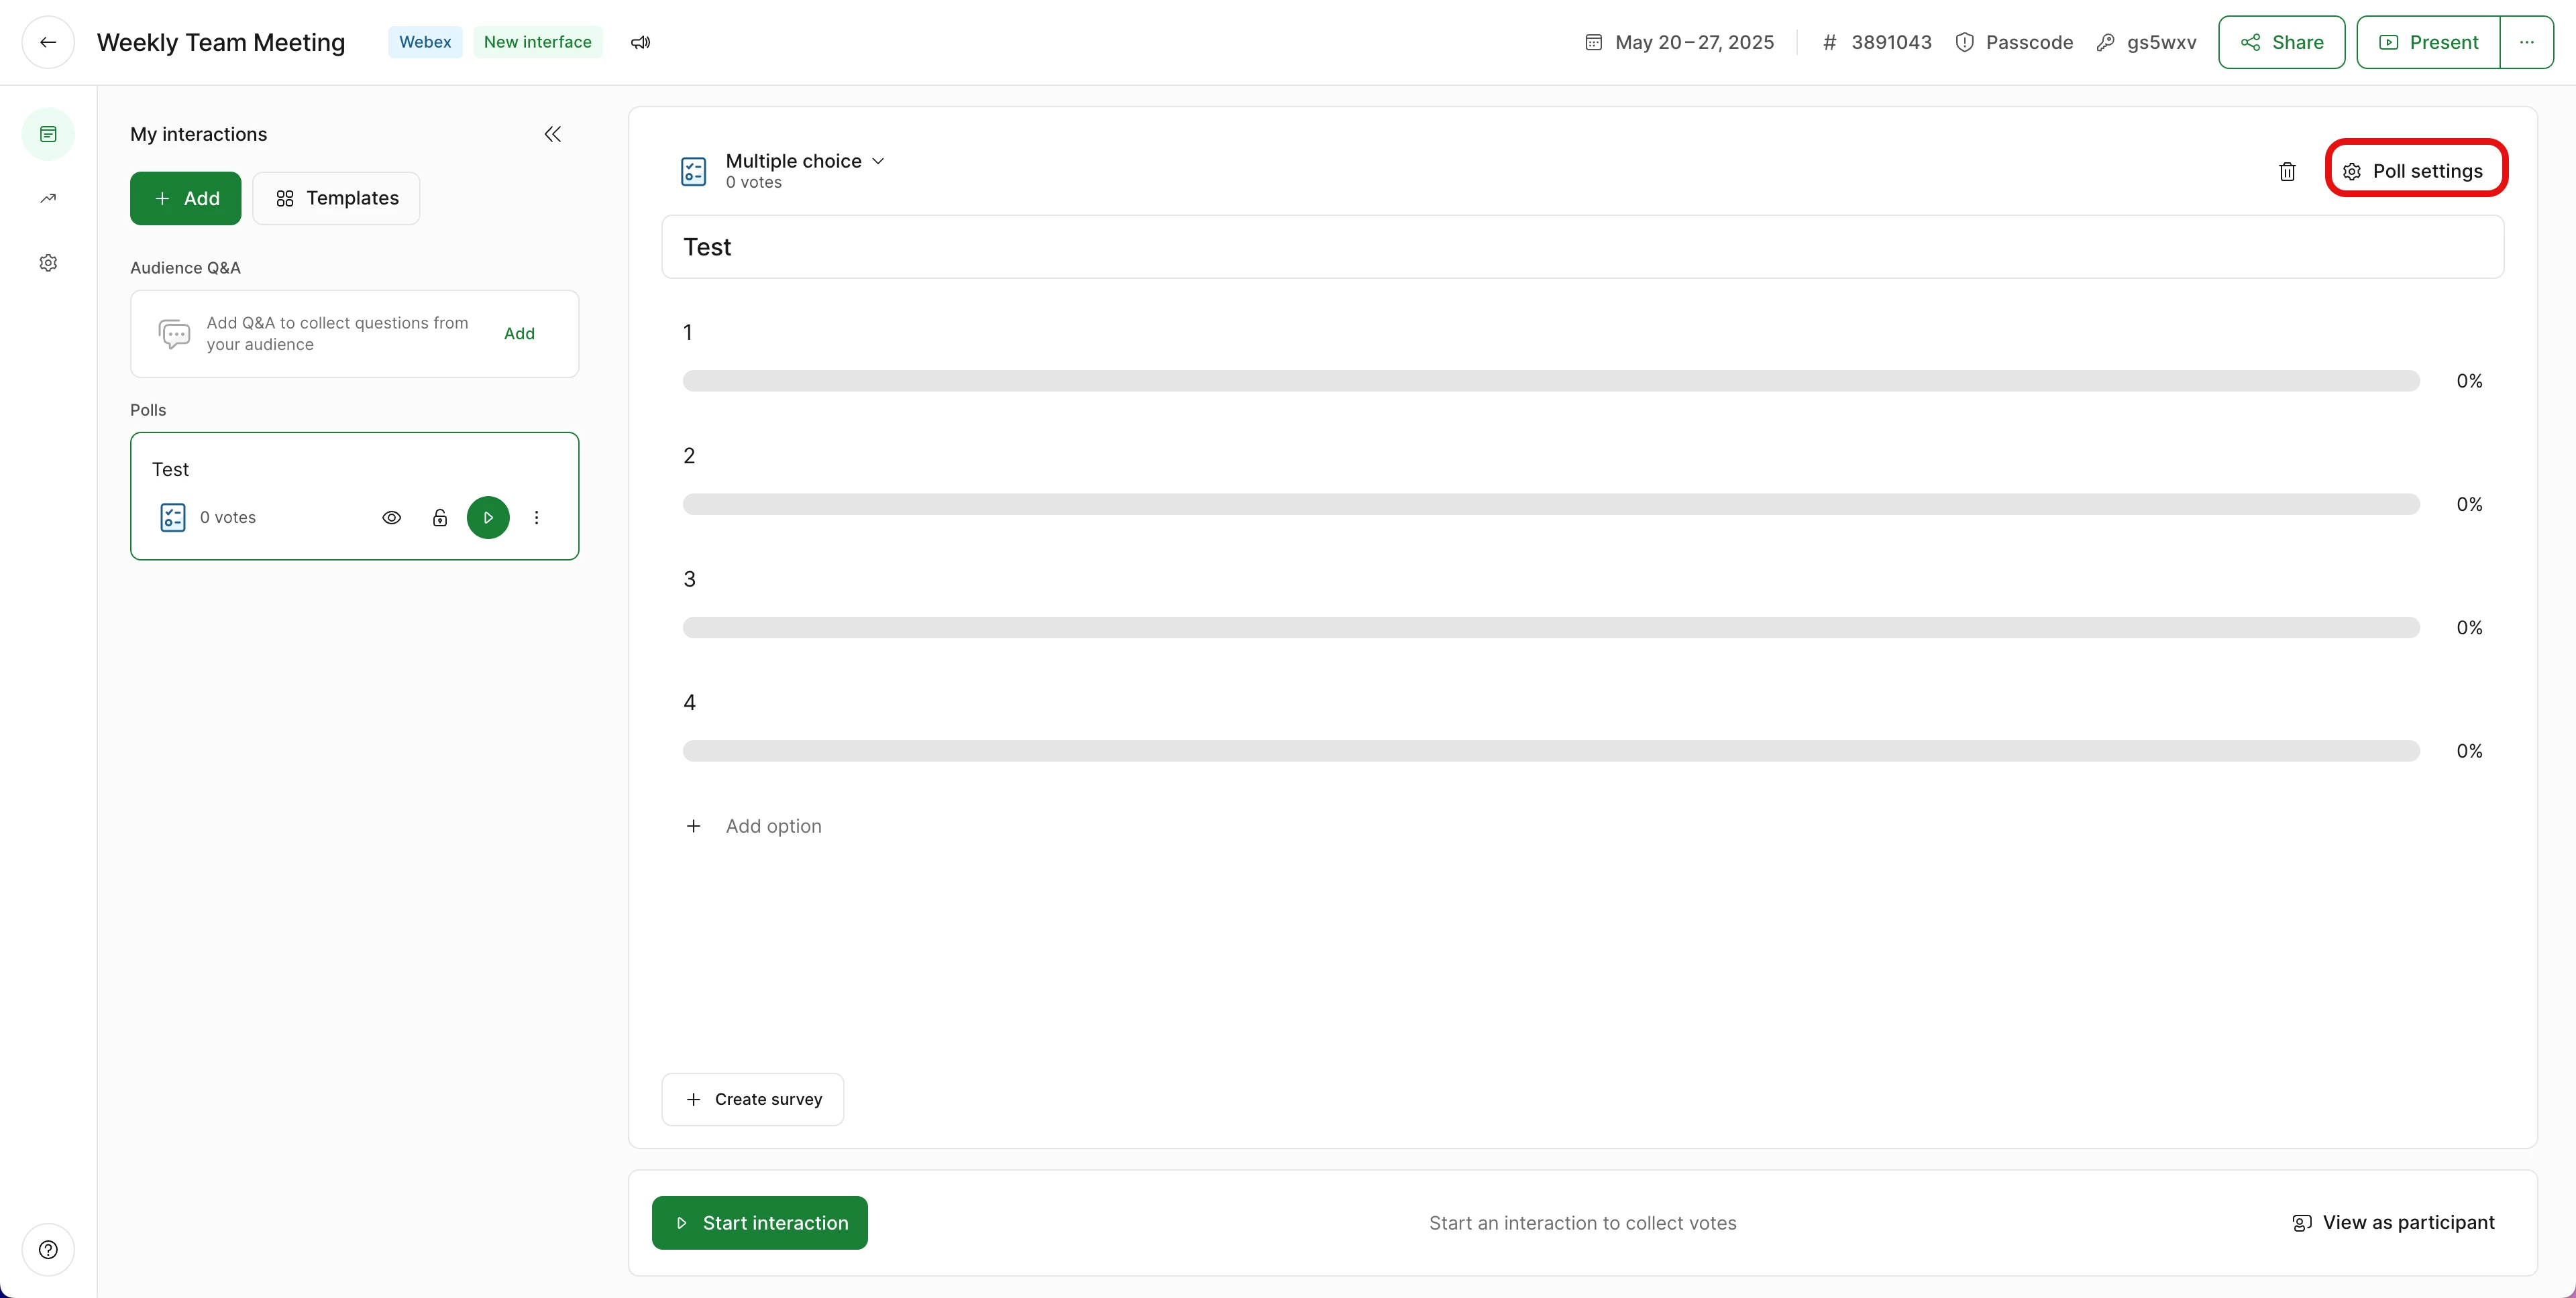
Task: Click the multiple choice poll type icon
Action: pyautogui.click(x=693, y=172)
